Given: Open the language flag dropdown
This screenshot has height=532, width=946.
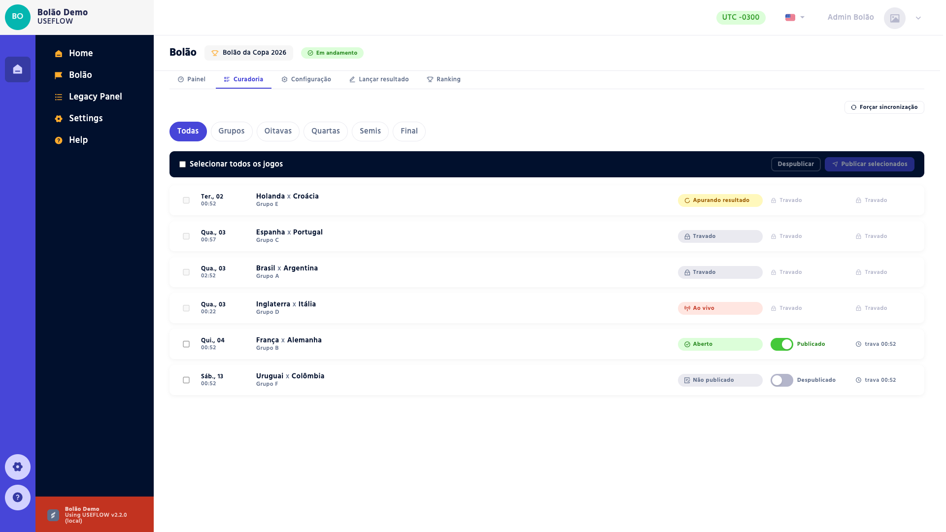Looking at the screenshot, I should pyautogui.click(x=795, y=17).
